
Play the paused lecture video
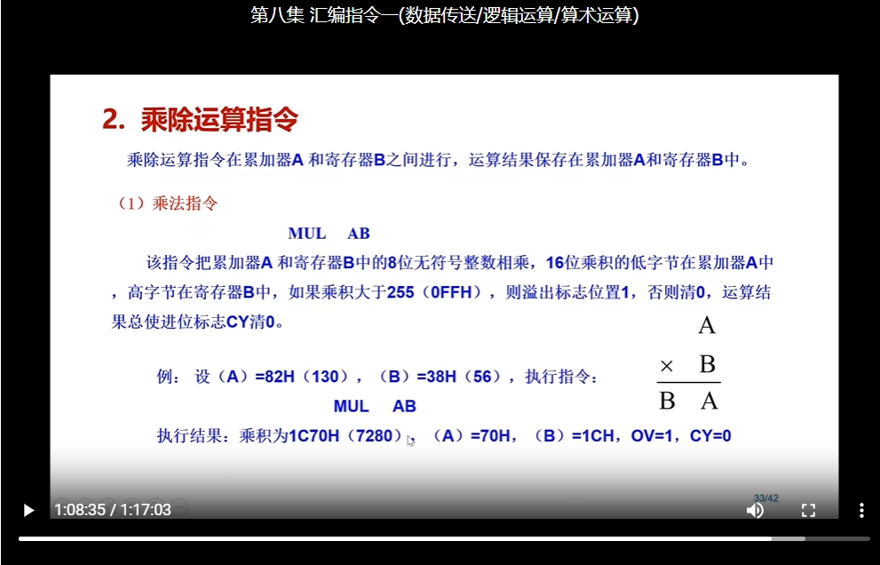[x=28, y=510]
